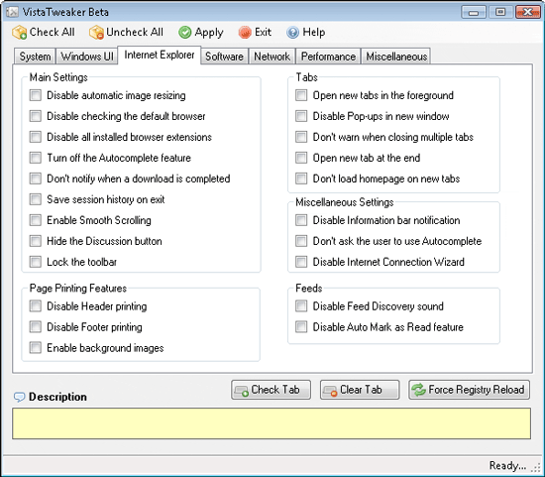Click the green Apply checkmark icon
Viewport: 545px width, 477px height.
[x=185, y=33]
